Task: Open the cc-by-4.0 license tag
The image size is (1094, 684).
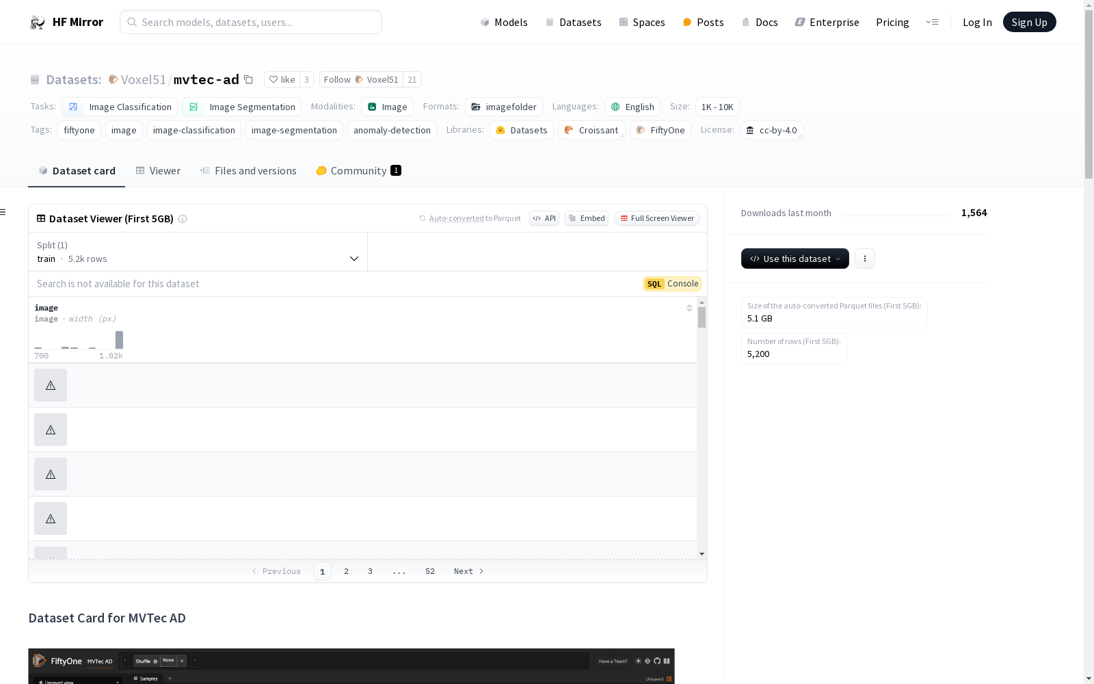Action: (771, 130)
